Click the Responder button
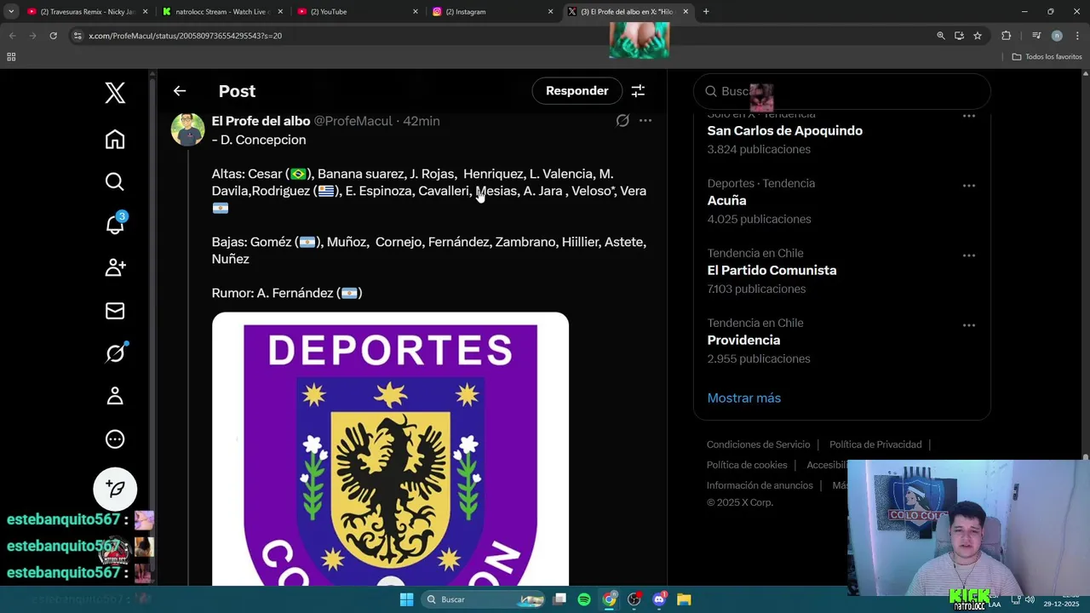The image size is (1090, 613). [x=577, y=91]
